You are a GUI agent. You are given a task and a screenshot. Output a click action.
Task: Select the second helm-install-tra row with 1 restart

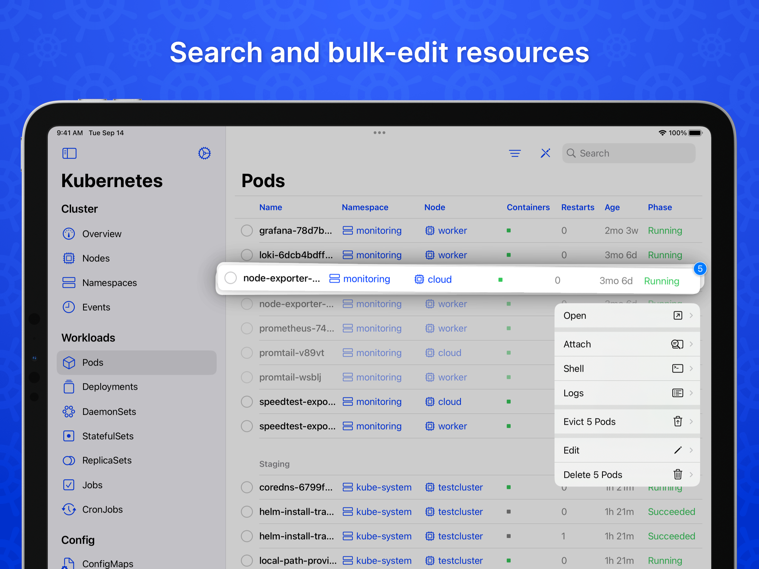pos(247,536)
